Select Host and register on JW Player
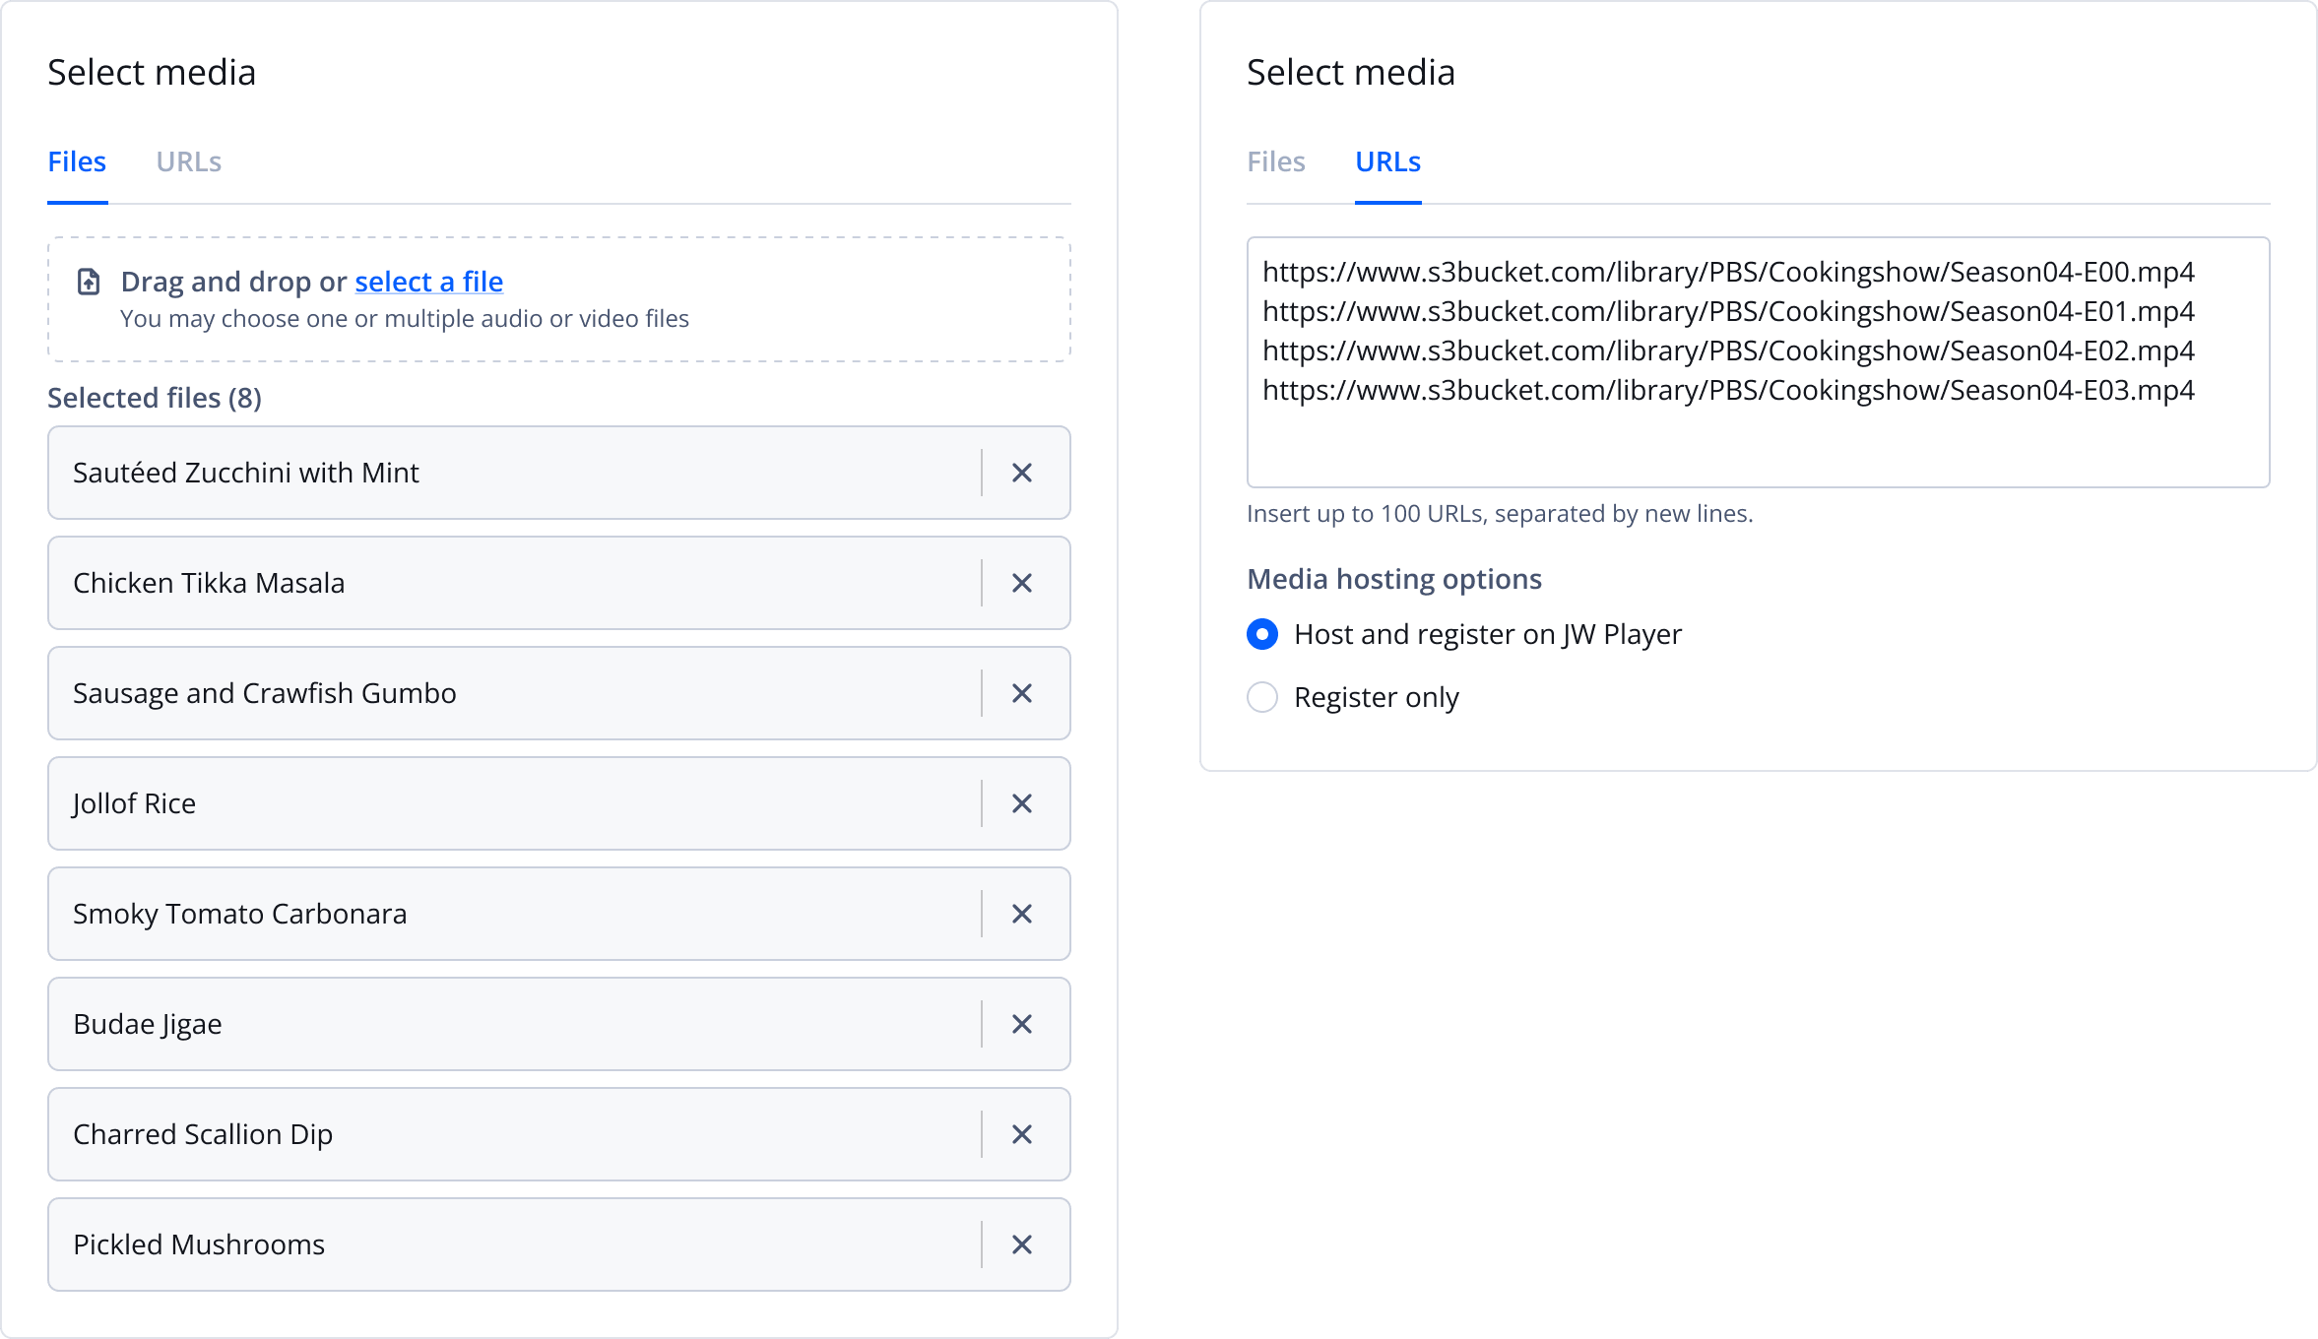This screenshot has width=2318, height=1339. coord(1262,634)
